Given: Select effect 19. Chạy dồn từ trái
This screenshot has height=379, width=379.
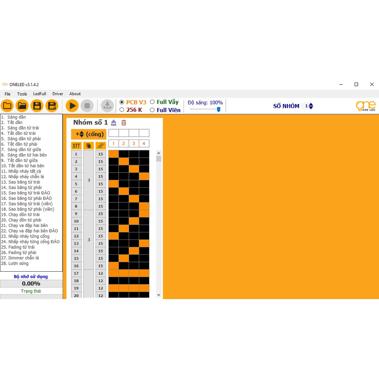Looking at the screenshot, I should pyautogui.click(x=20, y=215).
